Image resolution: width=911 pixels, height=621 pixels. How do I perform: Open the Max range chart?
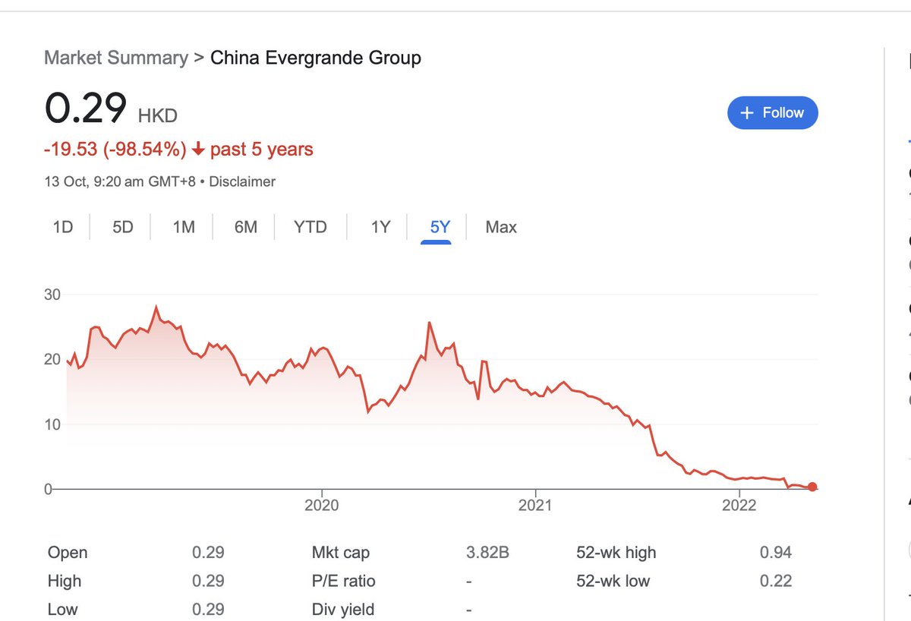[501, 227]
